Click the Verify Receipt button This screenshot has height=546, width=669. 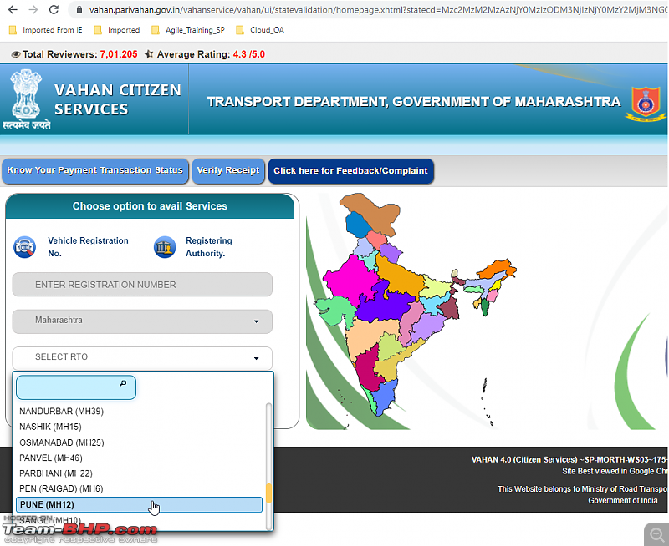pyautogui.click(x=228, y=171)
